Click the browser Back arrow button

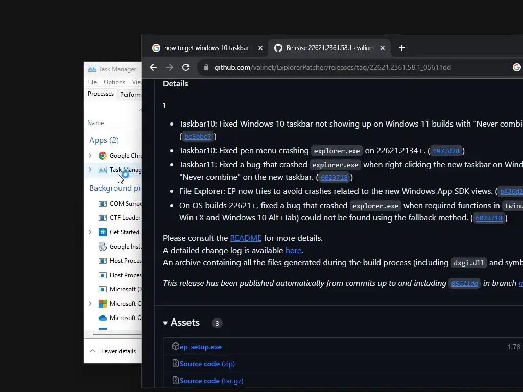coord(153,68)
